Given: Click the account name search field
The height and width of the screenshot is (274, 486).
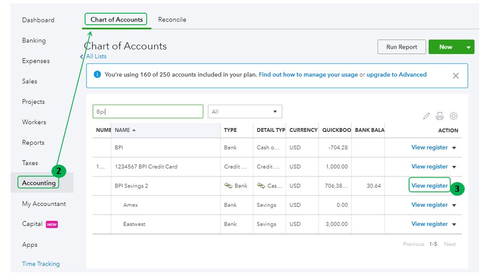Looking at the screenshot, I should click(148, 111).
